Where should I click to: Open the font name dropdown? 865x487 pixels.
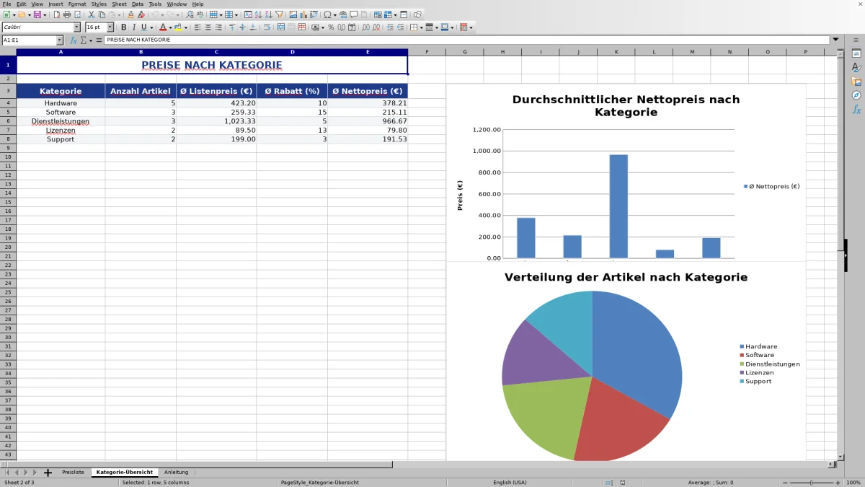coord(76,27)
